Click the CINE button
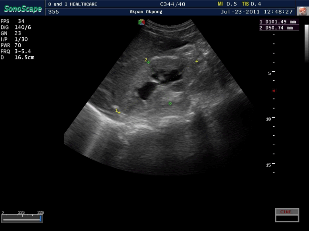 pos(287,212)
